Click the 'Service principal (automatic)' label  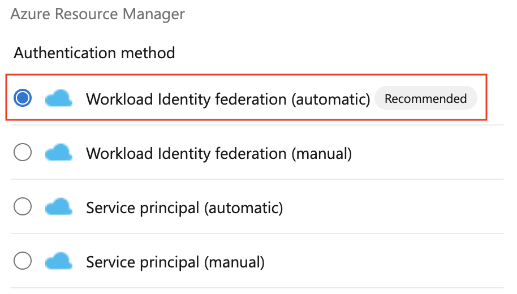(x=184, y=208)
